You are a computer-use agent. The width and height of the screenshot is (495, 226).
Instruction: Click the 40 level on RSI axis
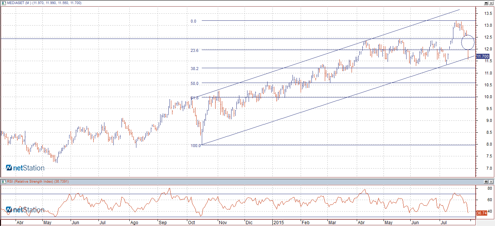tap(489, 212)
